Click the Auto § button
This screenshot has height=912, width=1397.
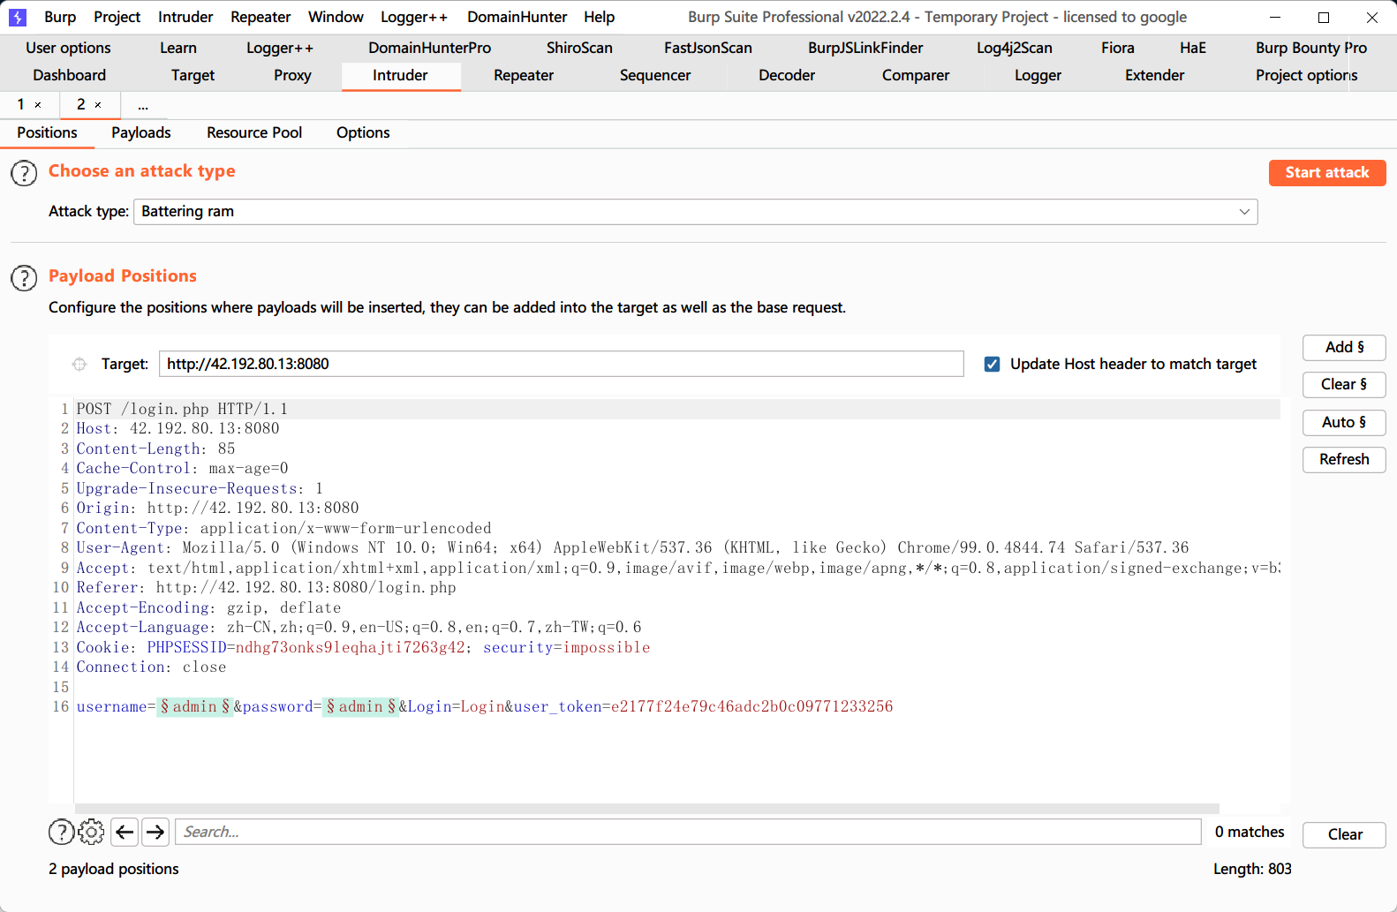pos(1344,423)
